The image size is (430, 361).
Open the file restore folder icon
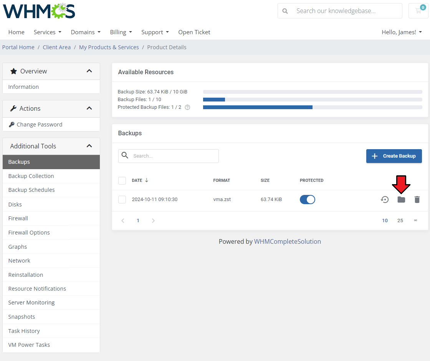tap(401, 200)
